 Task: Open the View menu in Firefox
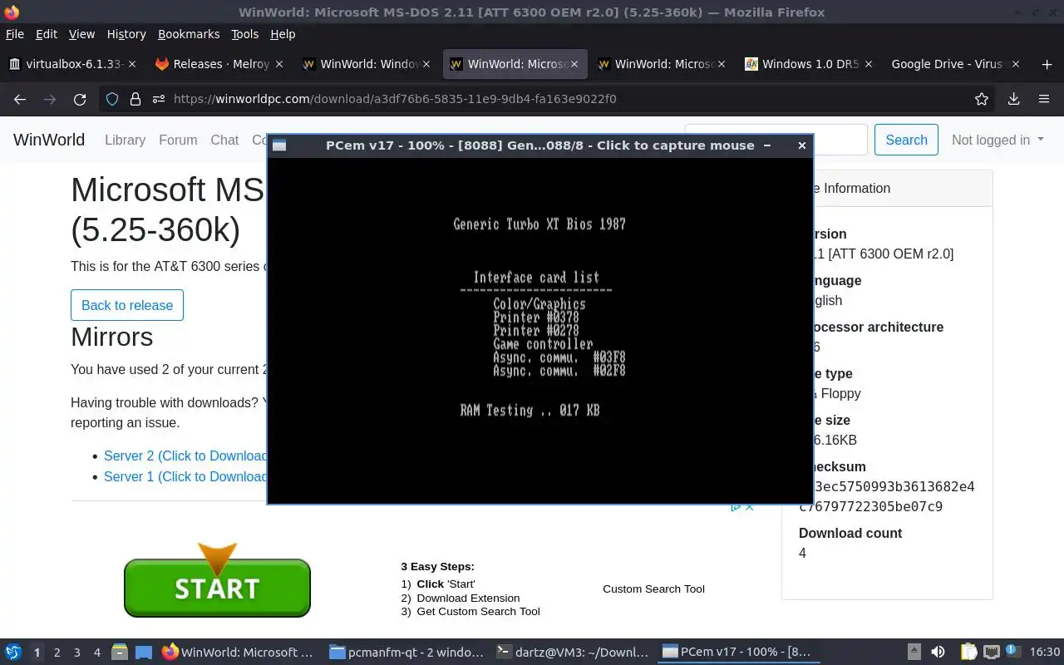tap(81, 34)
